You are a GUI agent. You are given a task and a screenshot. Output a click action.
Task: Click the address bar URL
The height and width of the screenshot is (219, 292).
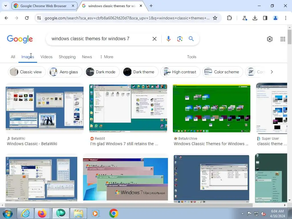click(x=127, y=18)
